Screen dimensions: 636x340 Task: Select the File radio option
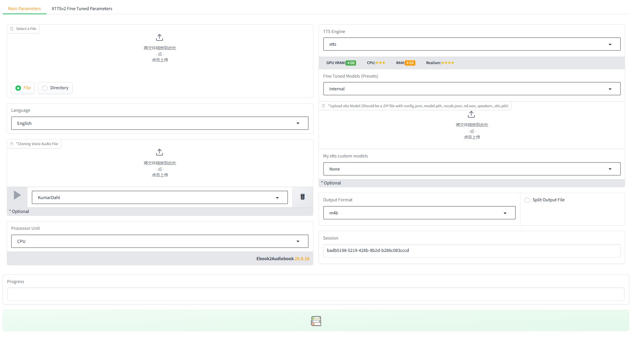point(18,88)
